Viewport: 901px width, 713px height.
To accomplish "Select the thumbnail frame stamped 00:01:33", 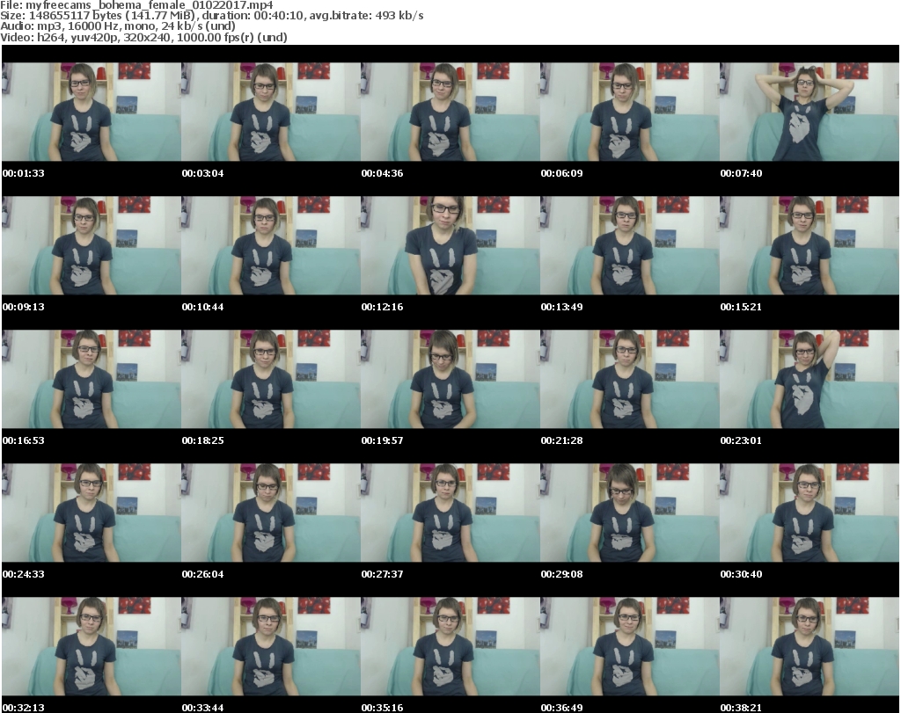I will [x=92, y=112].
